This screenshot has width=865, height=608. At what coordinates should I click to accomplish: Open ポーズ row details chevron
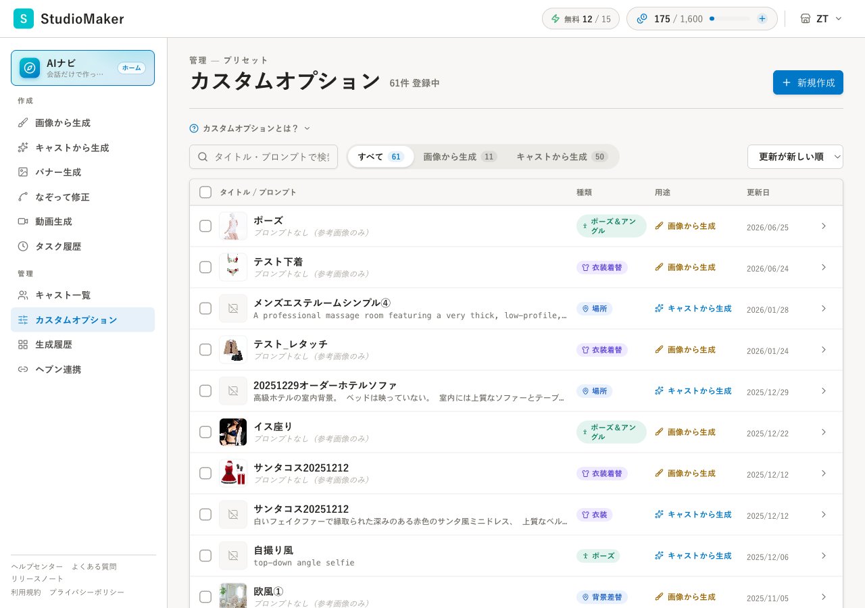click(x=824, y=226)
